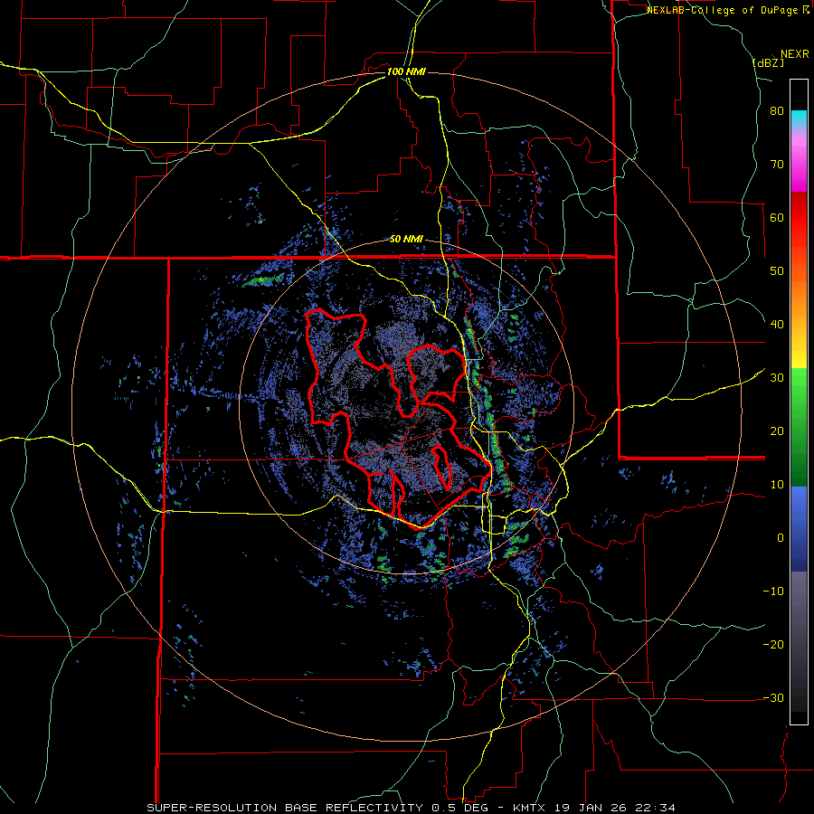
Task: Click the 40 value on the dBZ scale
Action: tap(777, 325)
